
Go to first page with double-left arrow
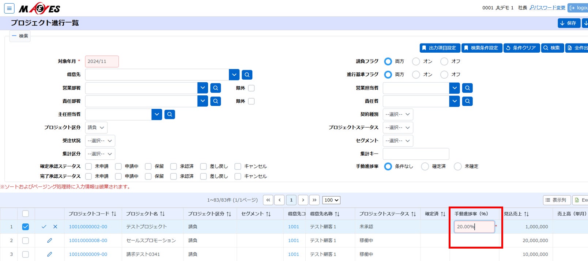268,200
